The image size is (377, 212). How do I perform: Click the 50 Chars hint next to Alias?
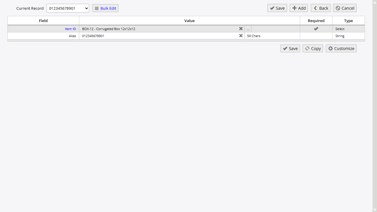pos(254,36)
